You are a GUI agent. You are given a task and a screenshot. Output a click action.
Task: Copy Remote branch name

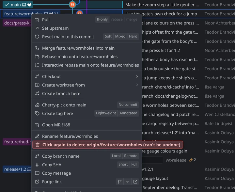pyautogui.click(x=131, y=156)
